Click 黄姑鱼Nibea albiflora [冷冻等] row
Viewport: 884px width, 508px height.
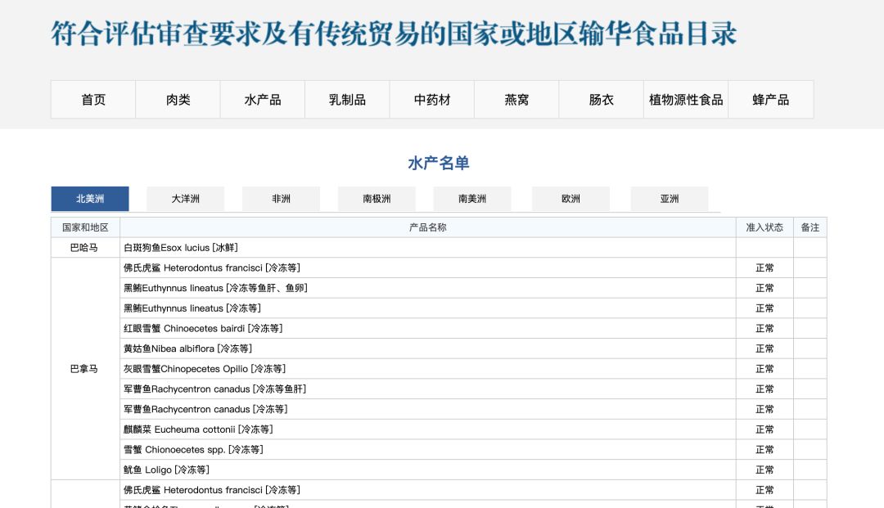pyautogui.click(x=428, y=348)
